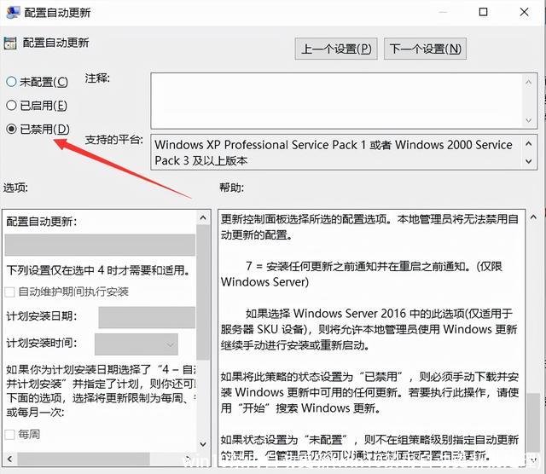
Task: Go to 下一个设置(N)
Action: point(425,49)
